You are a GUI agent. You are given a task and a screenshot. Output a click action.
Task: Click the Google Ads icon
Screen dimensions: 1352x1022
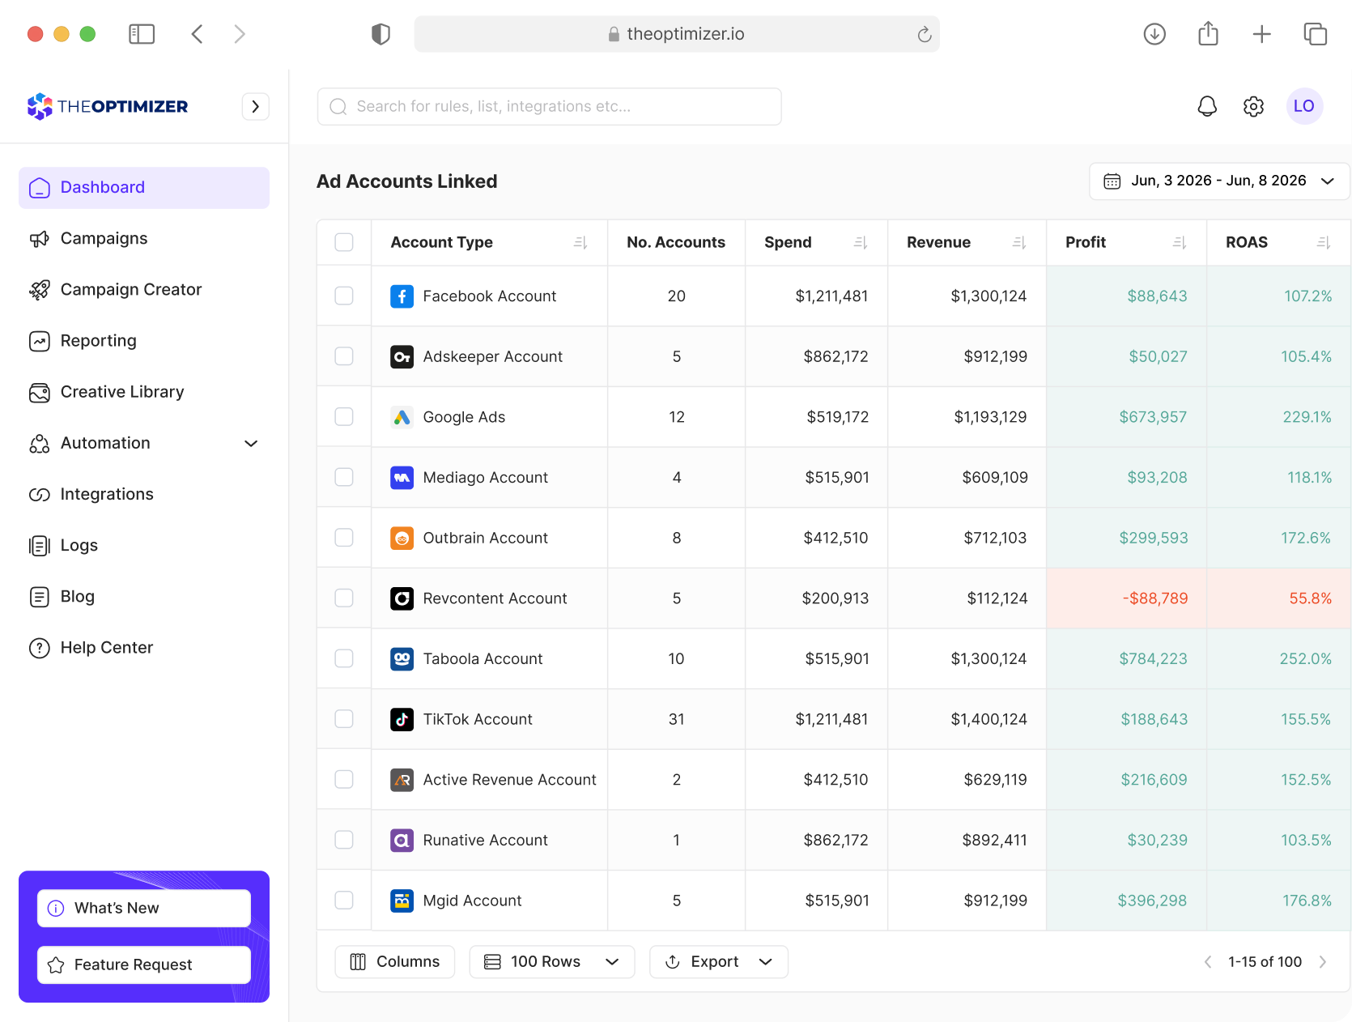tap(402, 417)
